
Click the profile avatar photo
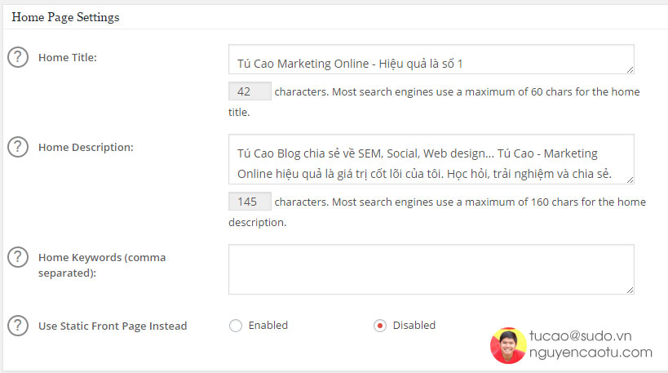click(x=507, y=345)
